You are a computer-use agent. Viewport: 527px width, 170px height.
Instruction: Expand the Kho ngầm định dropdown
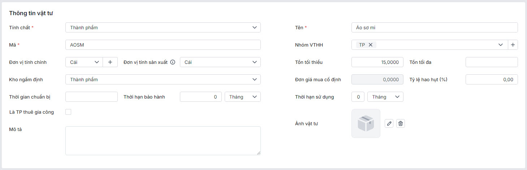point(163,79)
